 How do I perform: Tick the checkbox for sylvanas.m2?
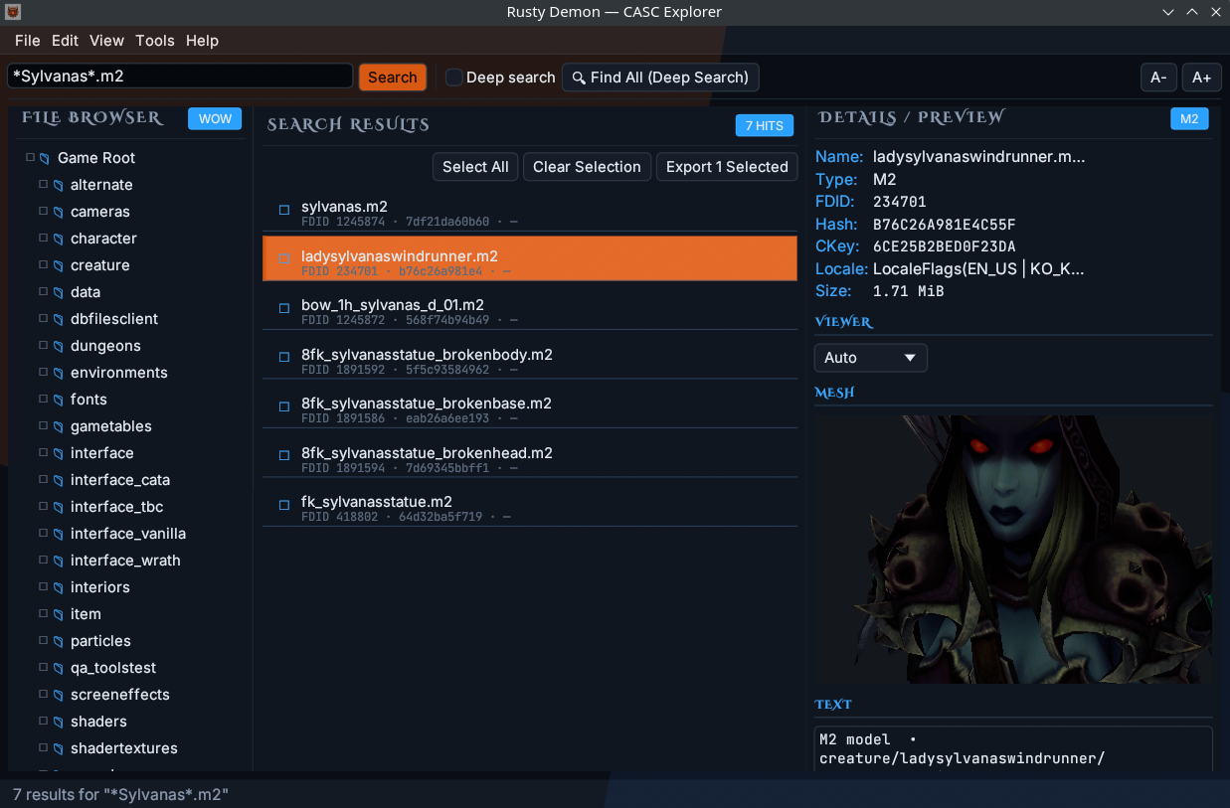(x=284, y=210)
